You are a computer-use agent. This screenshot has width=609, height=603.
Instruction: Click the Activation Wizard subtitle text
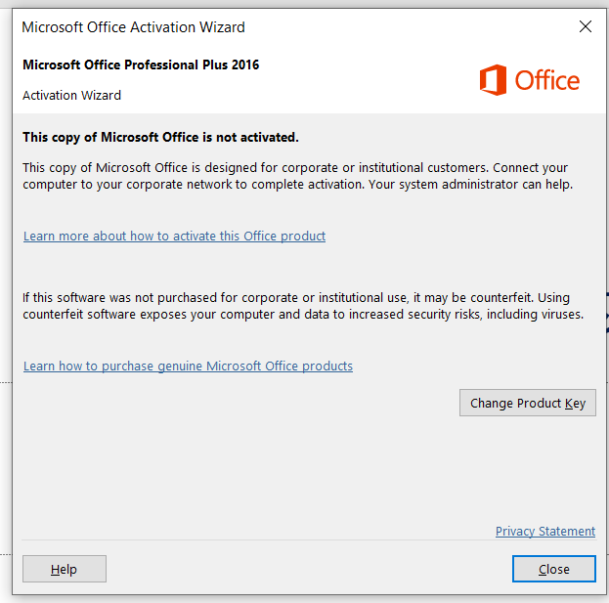(x=72, y=96)
